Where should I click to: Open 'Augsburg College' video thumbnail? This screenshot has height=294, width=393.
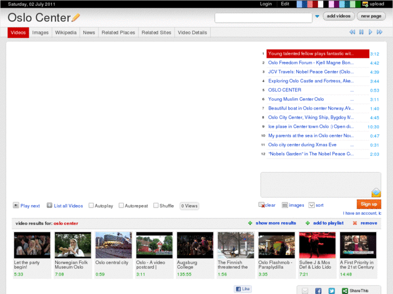point(195,245)
